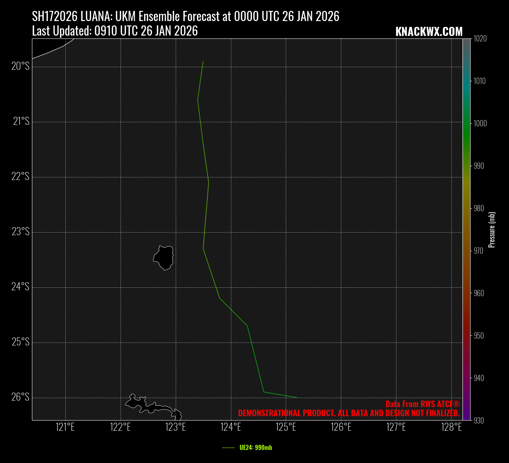Click the 990 tick on the pressure colorbar

pyautogui.click(x=479, y=166)
